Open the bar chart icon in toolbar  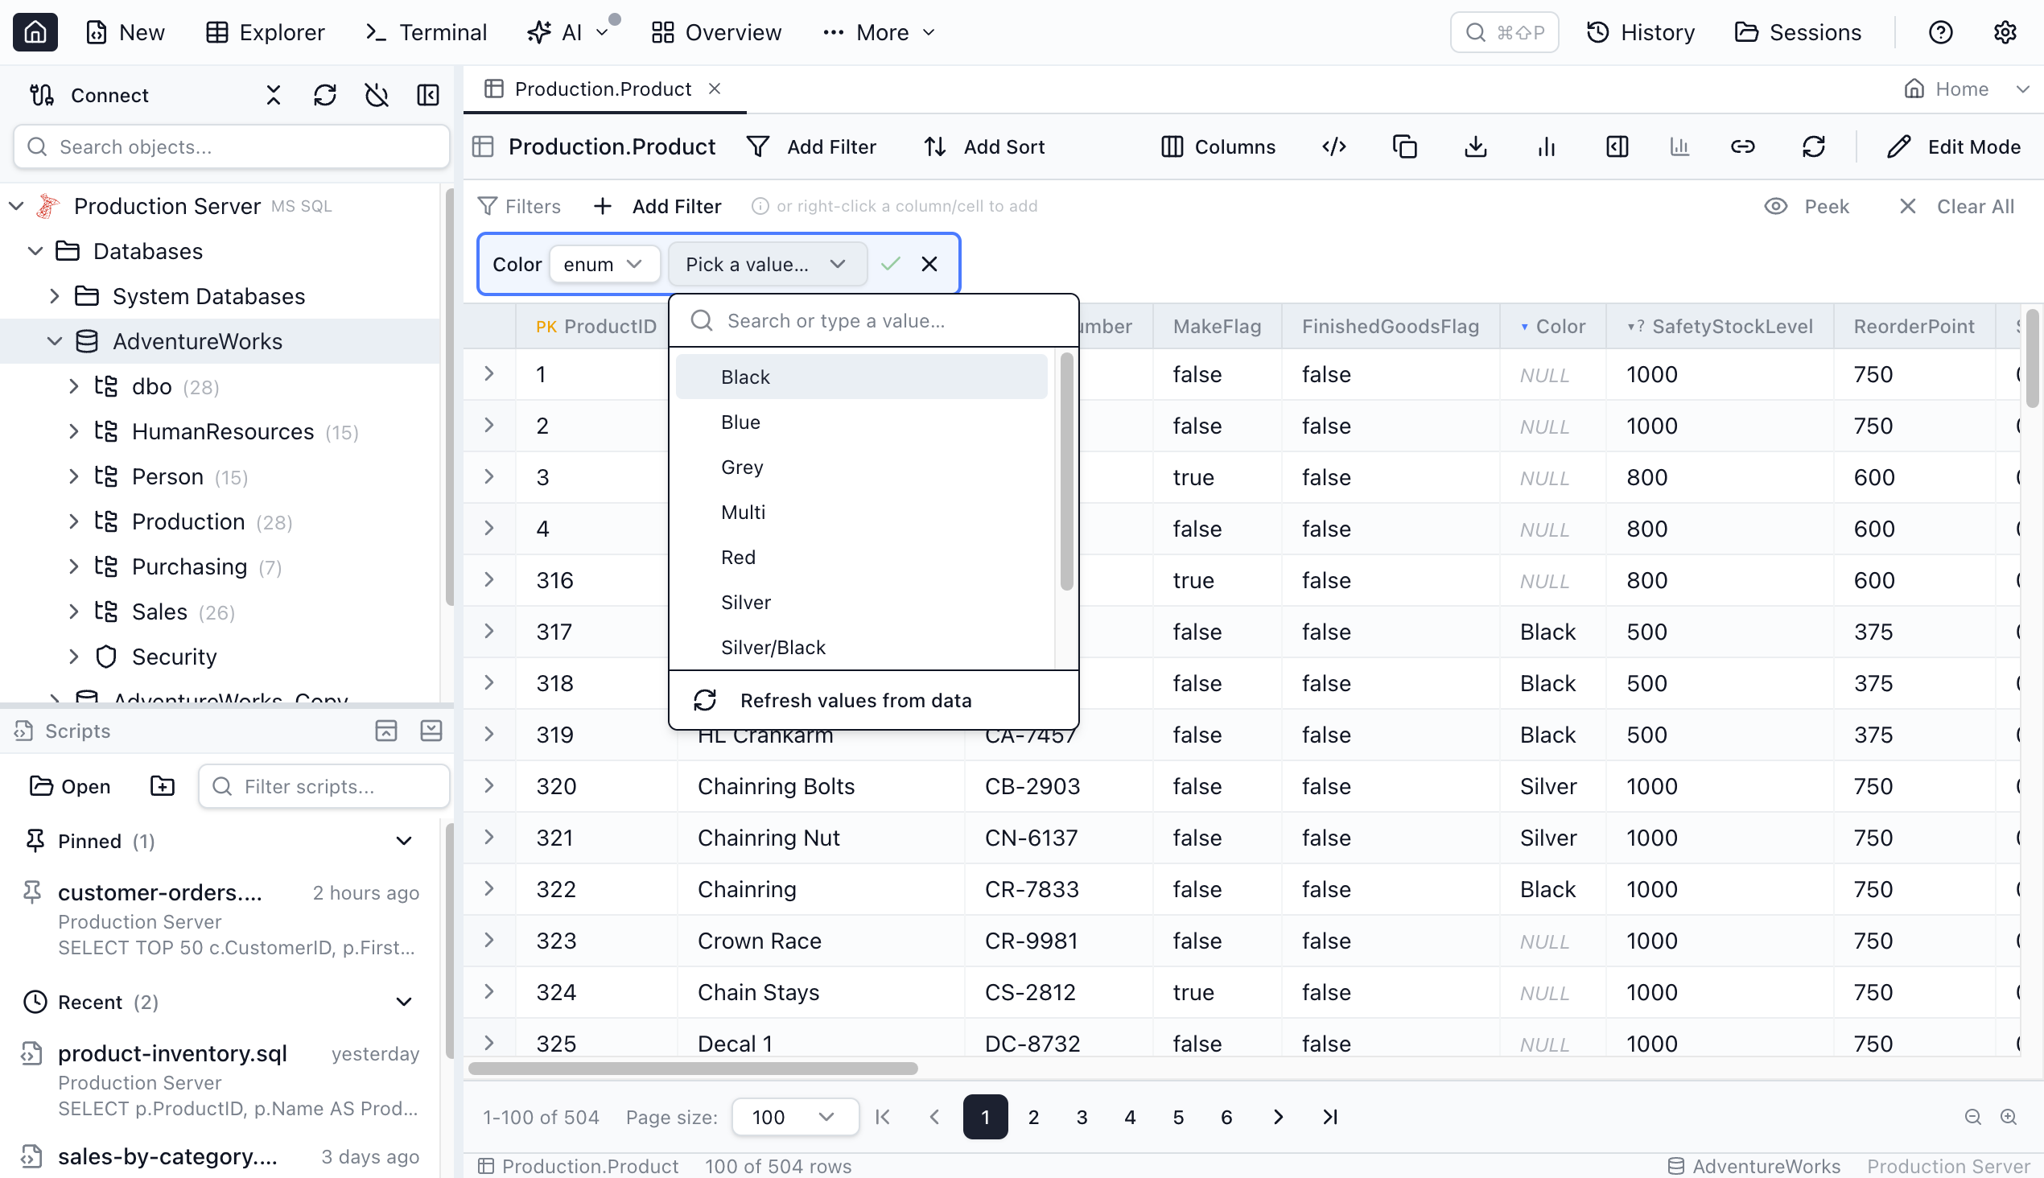click(x=1547, y=146)
